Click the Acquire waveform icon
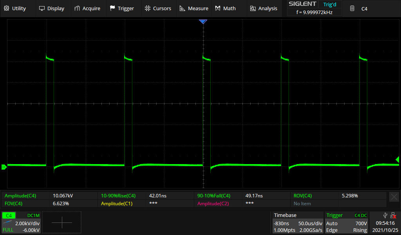401x235 pixels. (77, 9)
